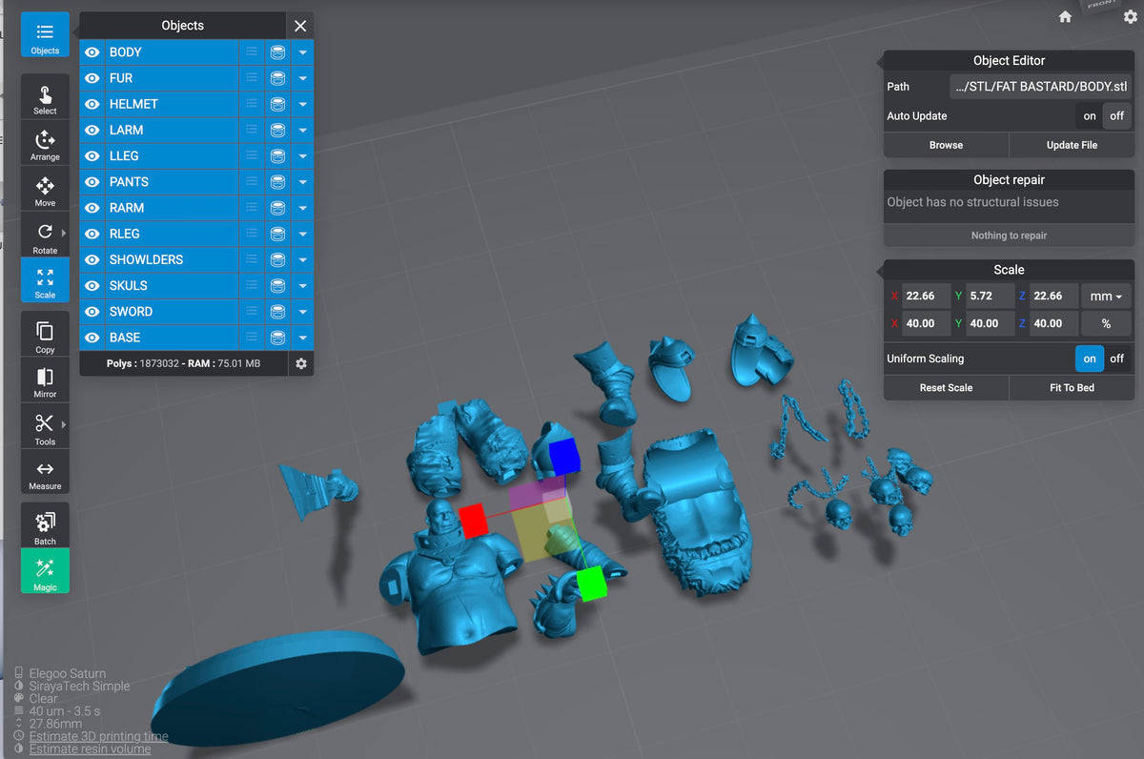The height and width of the screenshot is (759, 1144).
Task: Select the Measure tool
Action: click(x=45, y=473)
